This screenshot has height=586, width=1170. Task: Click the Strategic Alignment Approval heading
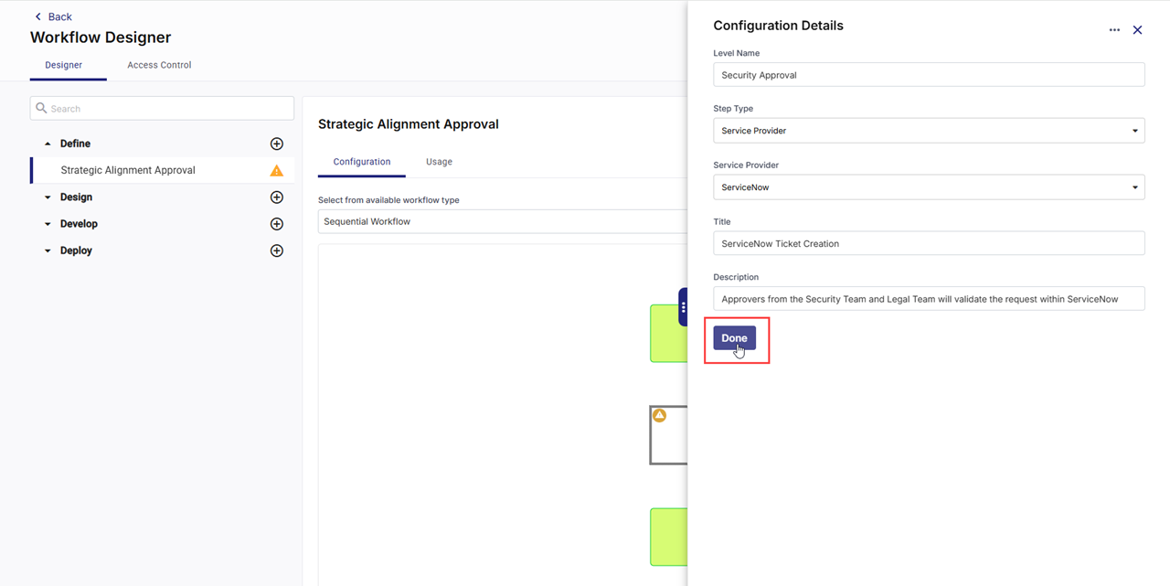(409, 124)
